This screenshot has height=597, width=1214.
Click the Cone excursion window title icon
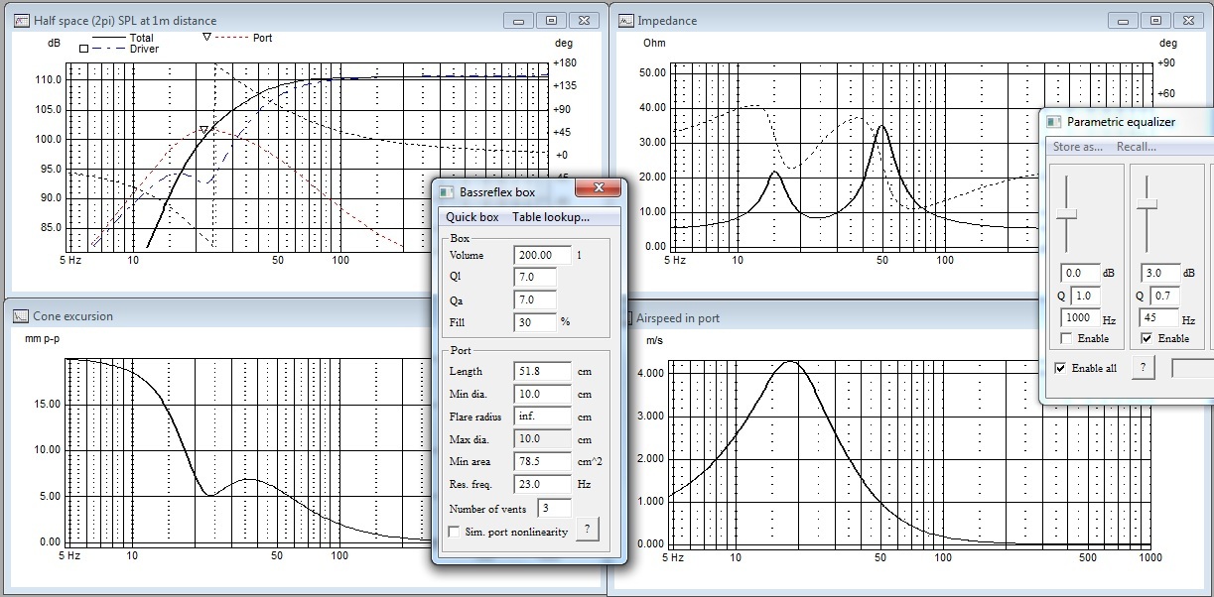22,316
